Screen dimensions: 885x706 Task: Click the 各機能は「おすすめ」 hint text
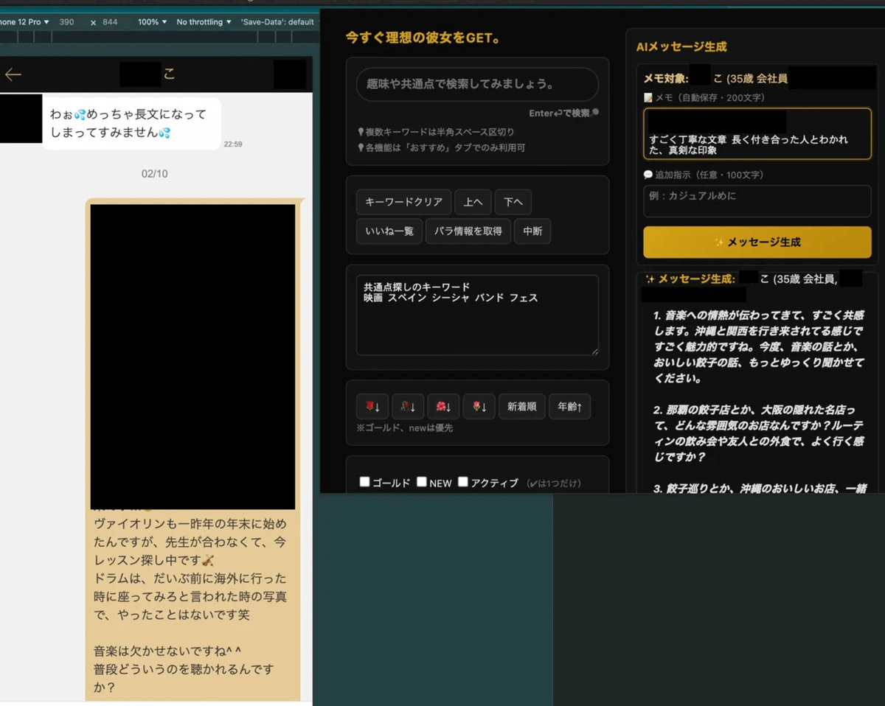click(x=441, y=147)
